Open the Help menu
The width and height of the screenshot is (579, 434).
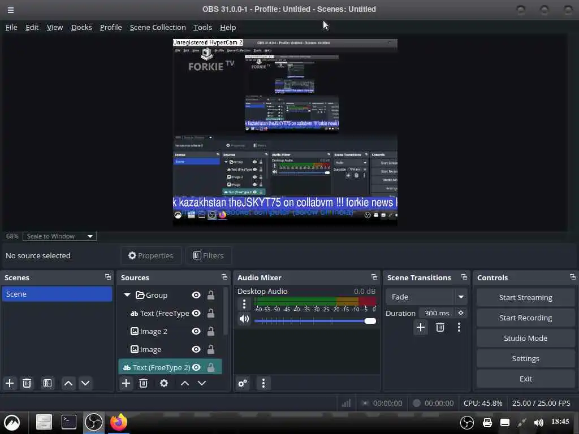pos(228,27)
